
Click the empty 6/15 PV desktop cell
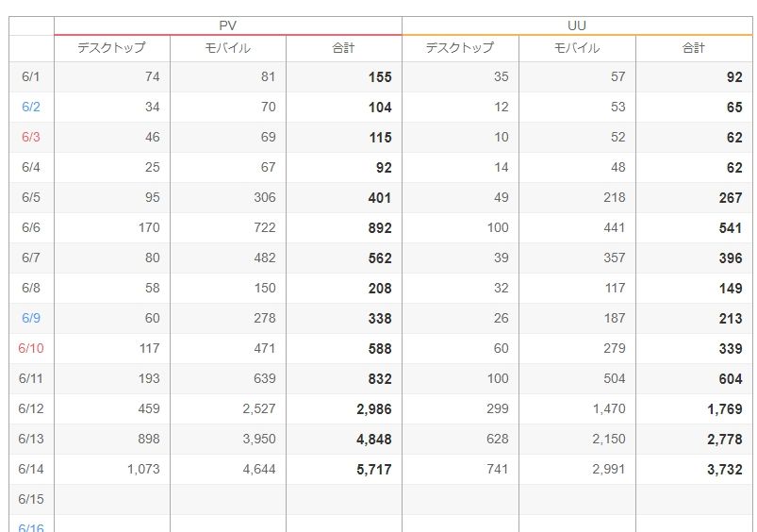pos(111,499)
